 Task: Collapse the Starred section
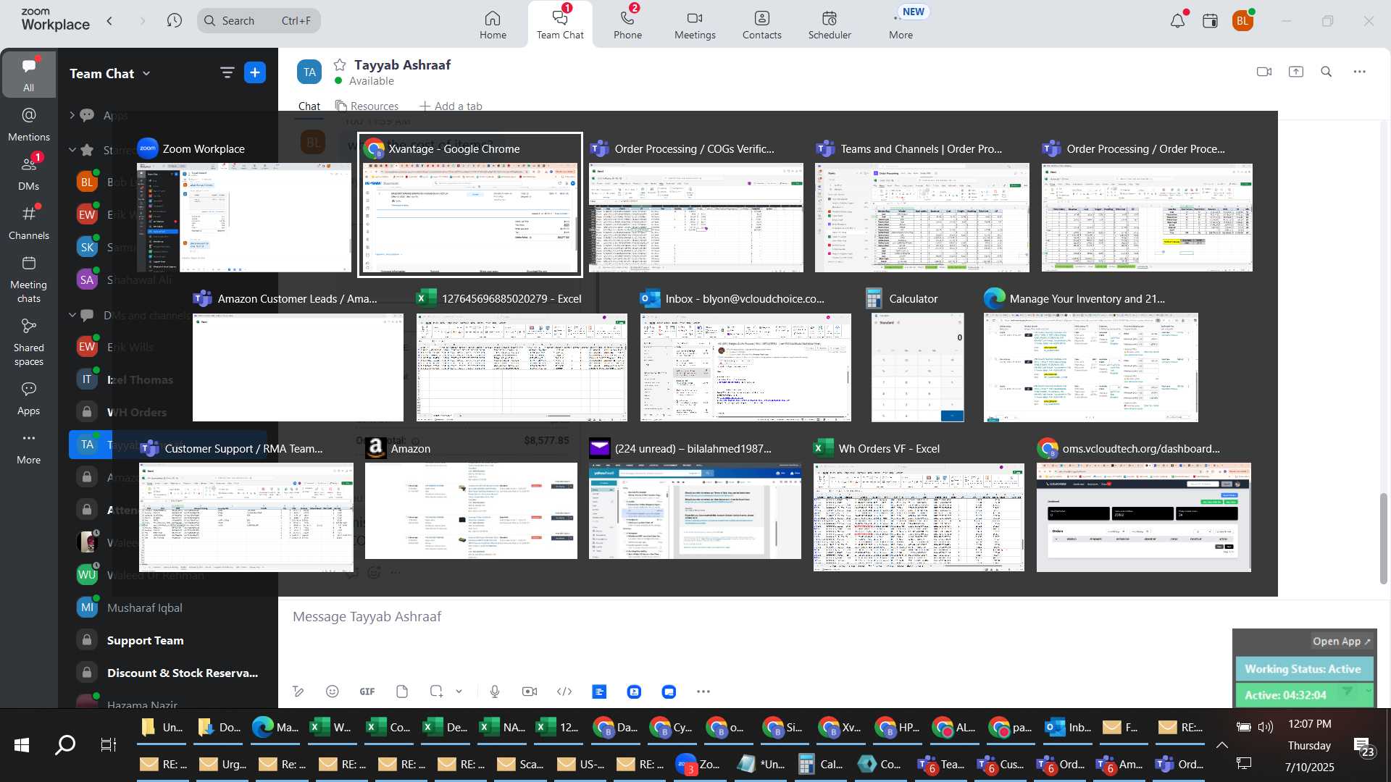pos(72,150)
